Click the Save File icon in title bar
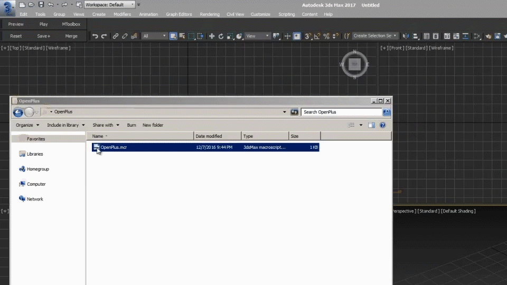 tap(41, 5)
